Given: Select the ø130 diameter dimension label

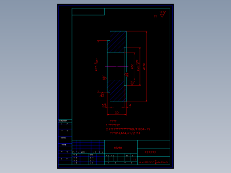Looking at the screenshot, I should [144, 66].
